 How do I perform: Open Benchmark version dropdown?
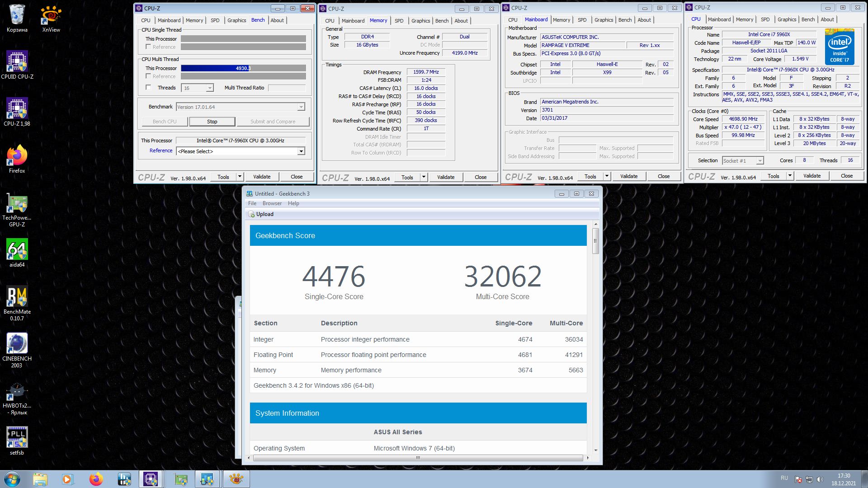[x=241, y=107]
